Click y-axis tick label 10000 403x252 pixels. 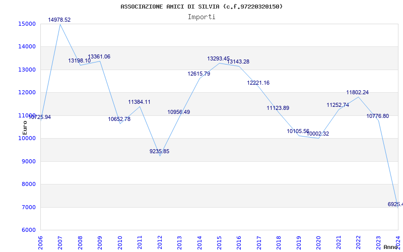pyautogui.click(x=27, y=138)
